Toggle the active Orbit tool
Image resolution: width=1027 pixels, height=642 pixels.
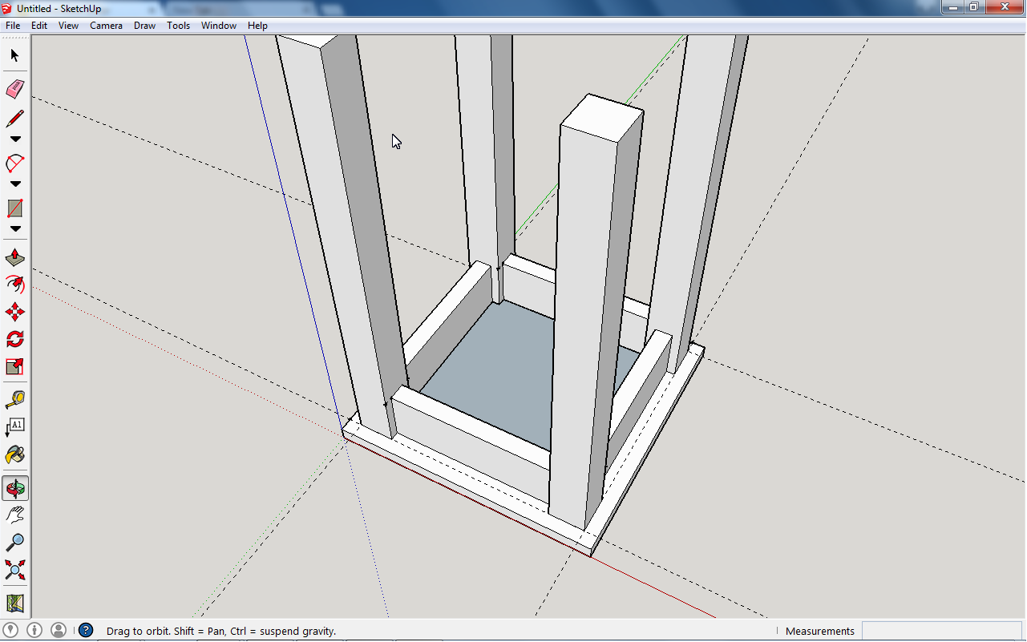pos(15,488)
